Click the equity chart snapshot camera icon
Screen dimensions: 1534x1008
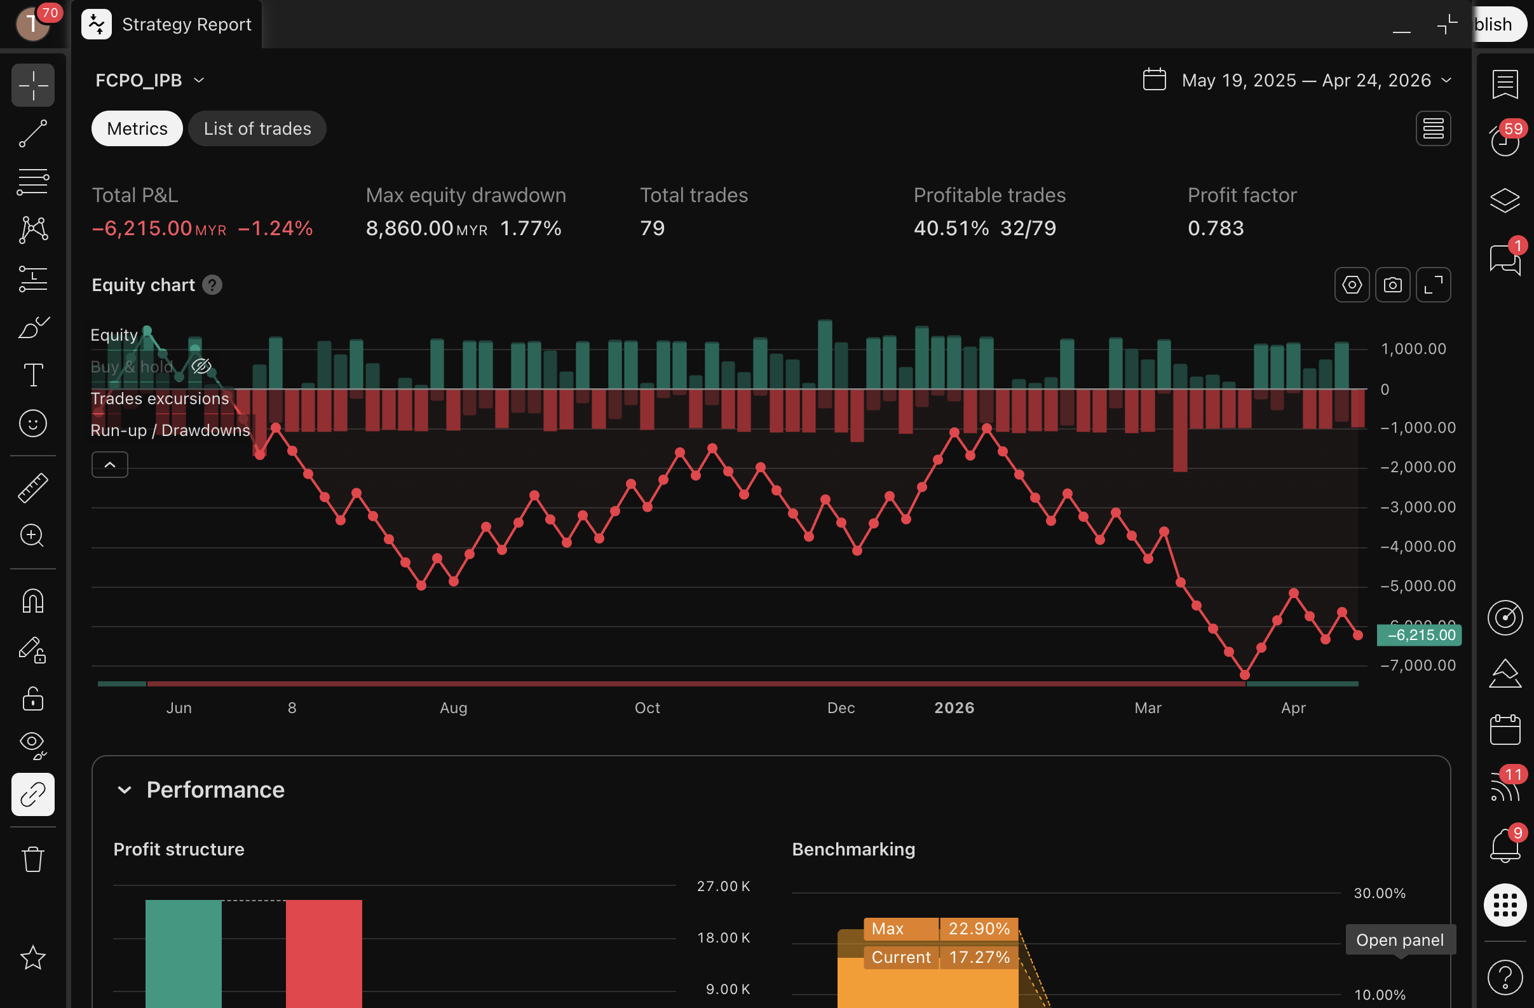1392,285
